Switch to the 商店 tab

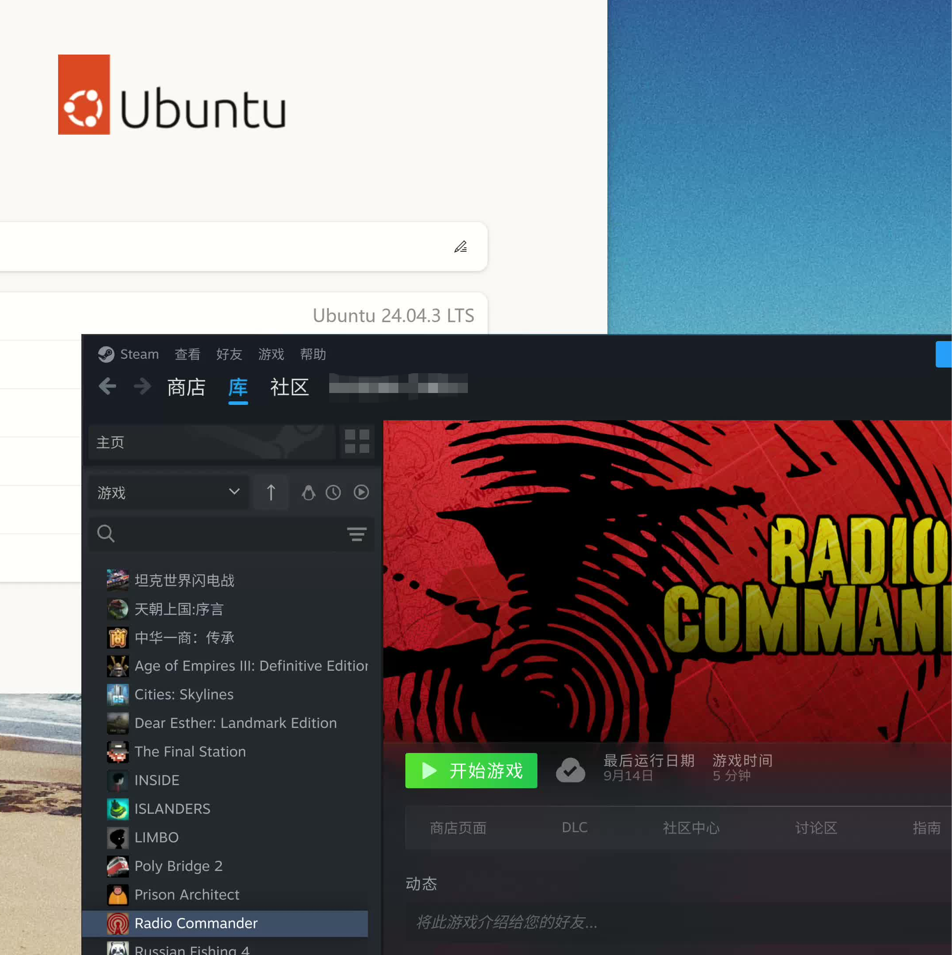click(x=186, y=387)
